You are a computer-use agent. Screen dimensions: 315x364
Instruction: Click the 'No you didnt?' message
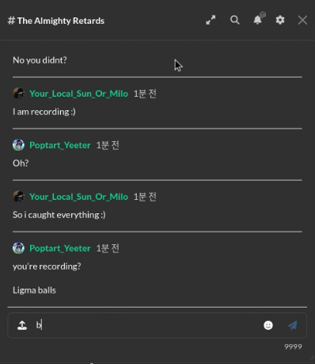pos(40,60)
